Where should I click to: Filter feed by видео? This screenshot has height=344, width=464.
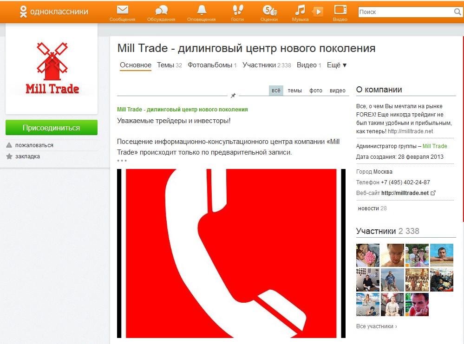pos(337,91)
